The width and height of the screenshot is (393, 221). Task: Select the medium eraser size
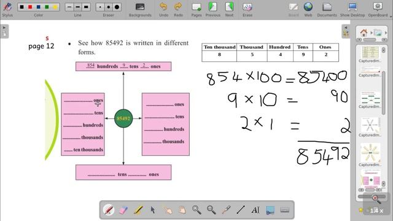pos(109,7)
